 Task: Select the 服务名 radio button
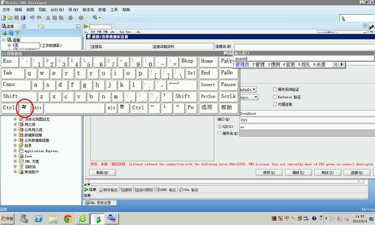219,134
